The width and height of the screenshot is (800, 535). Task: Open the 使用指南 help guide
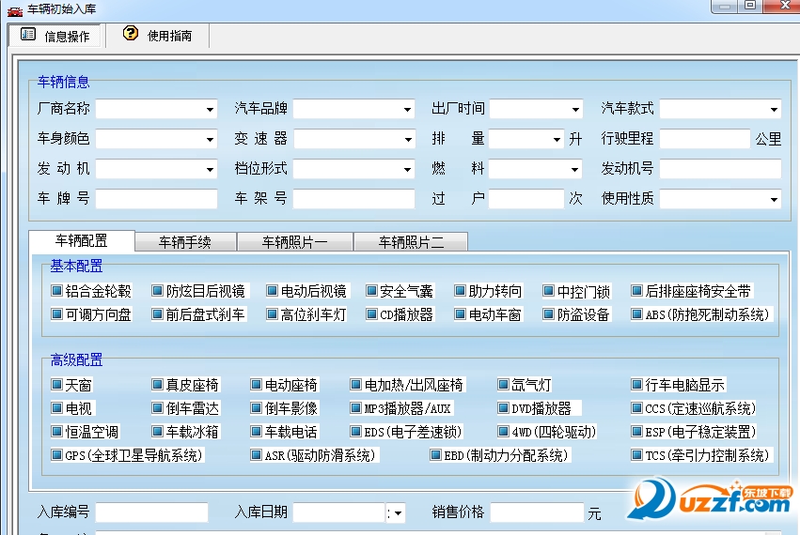coord(157,35)
